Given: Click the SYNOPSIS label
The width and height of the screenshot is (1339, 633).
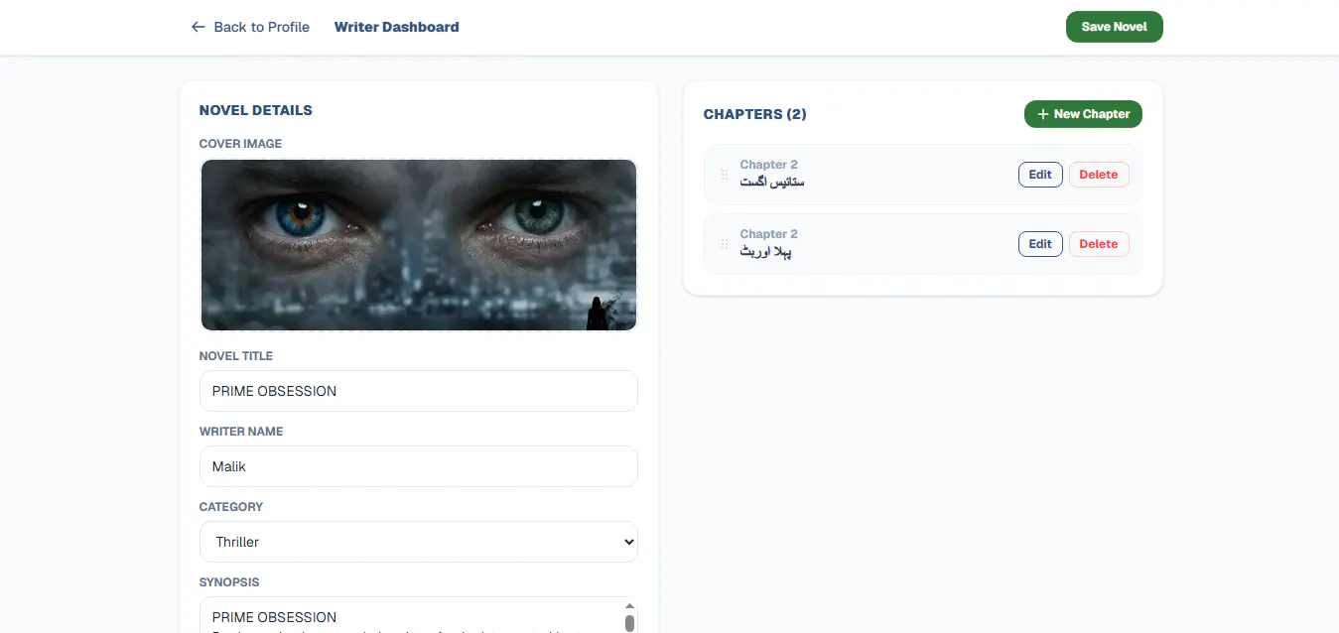Looking at the screenshot, I should pyautogui.click(x=229, y=582).
